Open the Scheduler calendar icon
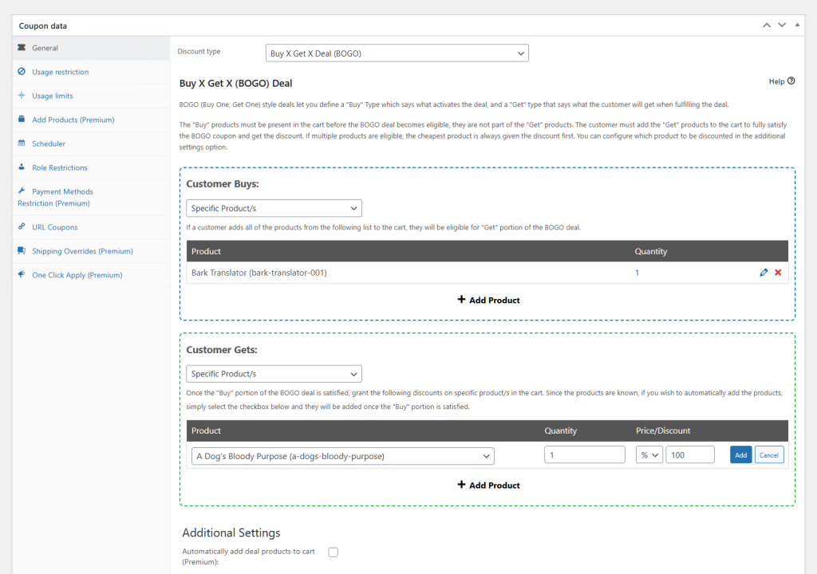This screenshot has width=817, height=574. pos(21,143)
